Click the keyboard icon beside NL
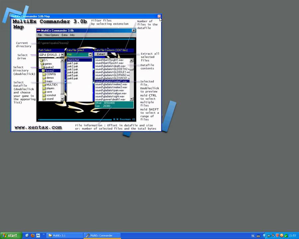This screenshot has width=299, height=239. click(258, 236)
